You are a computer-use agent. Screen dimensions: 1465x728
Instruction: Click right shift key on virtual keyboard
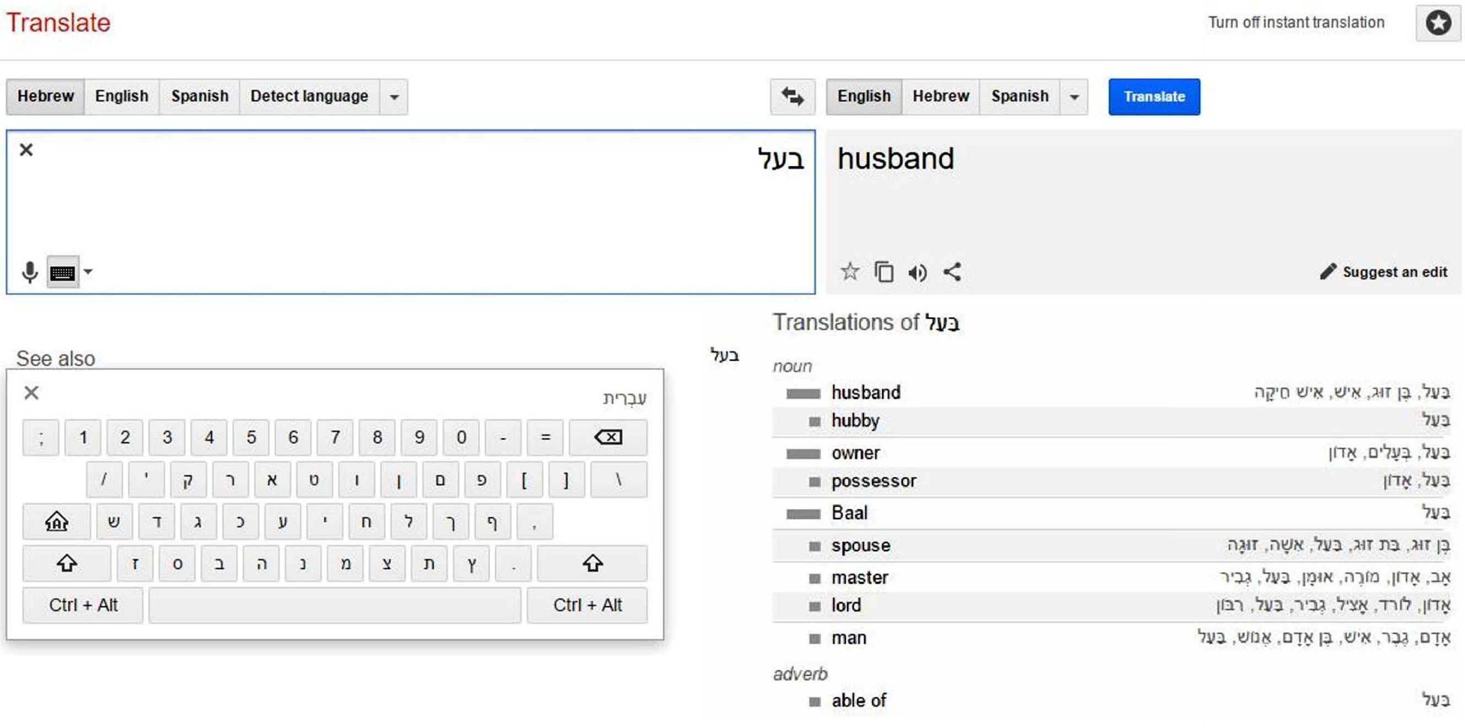592,563
